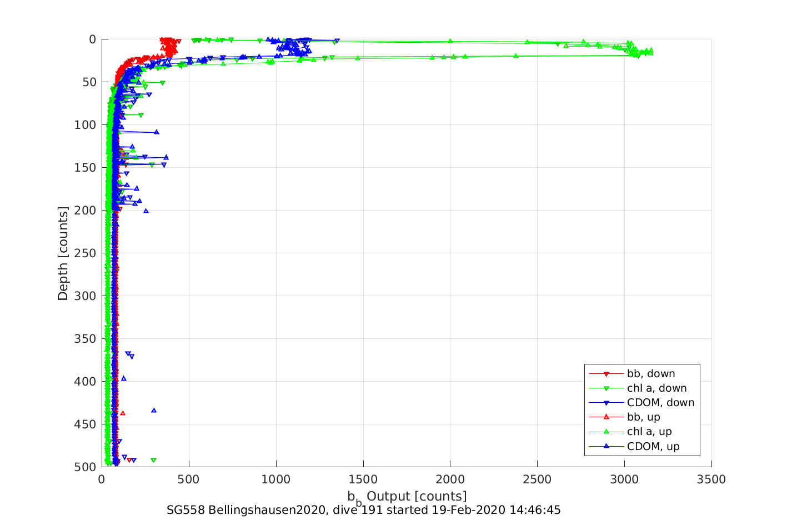787x525 pixels.
Task: Click the 'bb Output [counts]' x-axis label
Action: [x=407, y=497]
